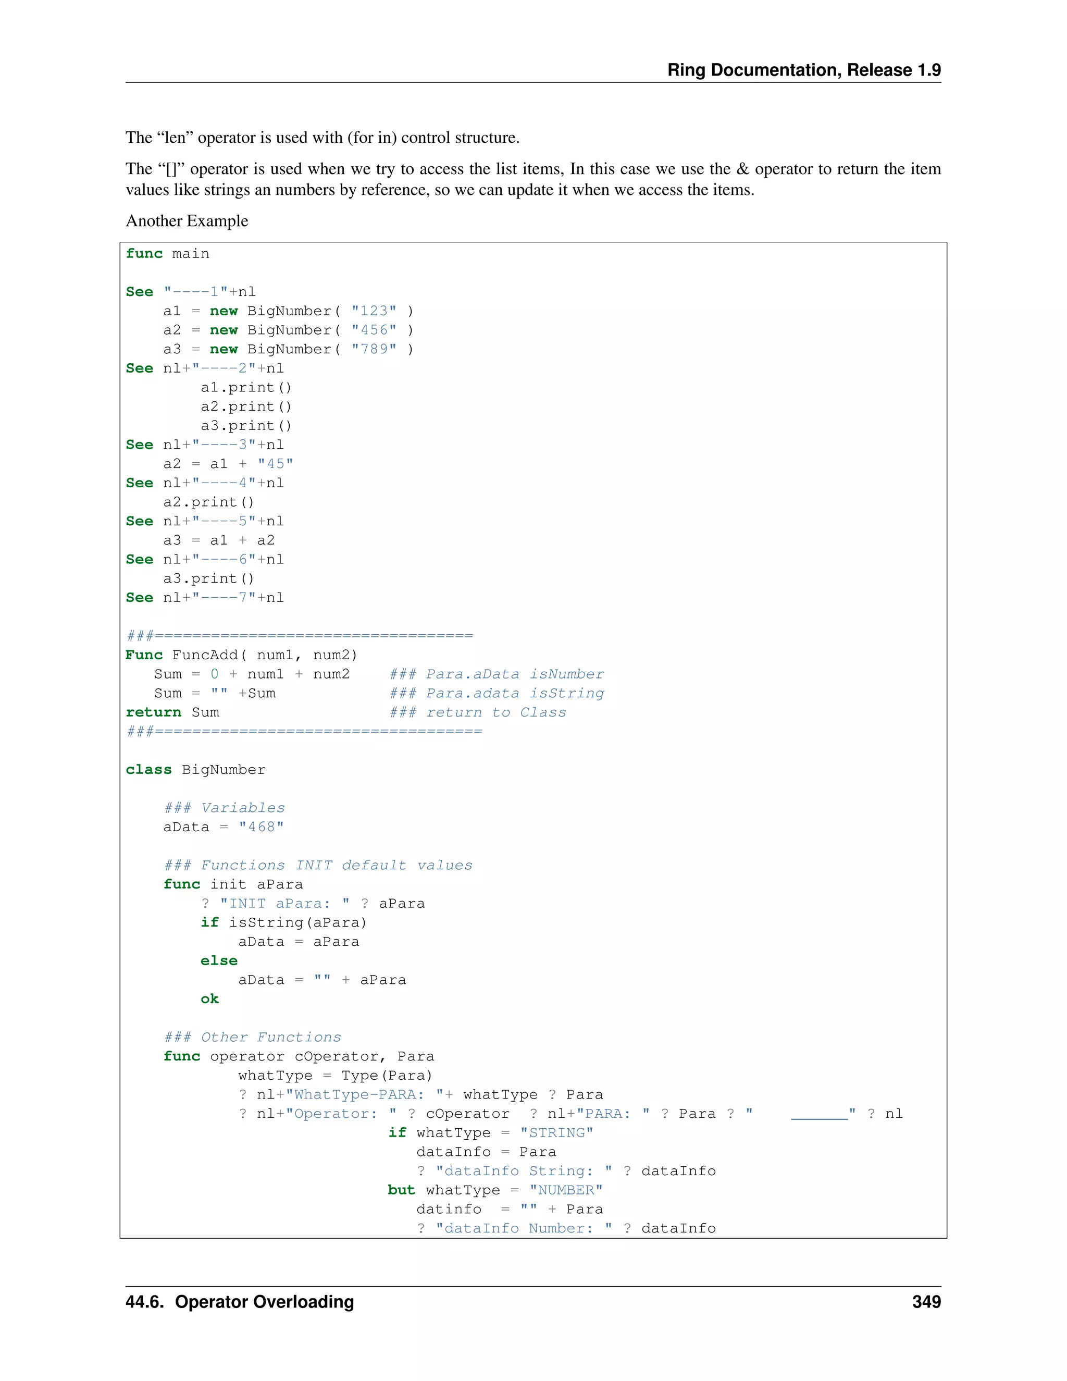Click the 'func main' code line

[168, 254]
